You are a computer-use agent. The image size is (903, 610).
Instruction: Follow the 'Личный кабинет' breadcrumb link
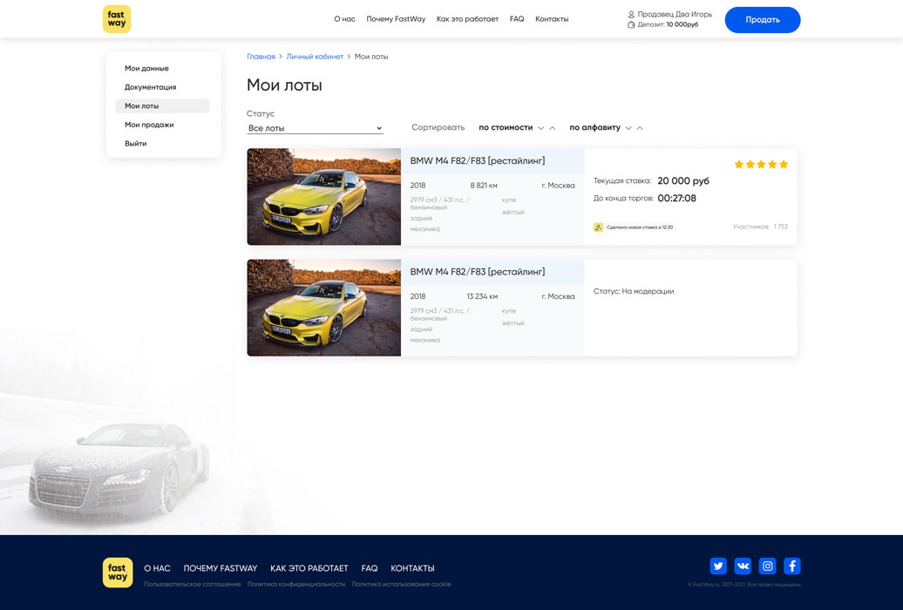point(315,57)
